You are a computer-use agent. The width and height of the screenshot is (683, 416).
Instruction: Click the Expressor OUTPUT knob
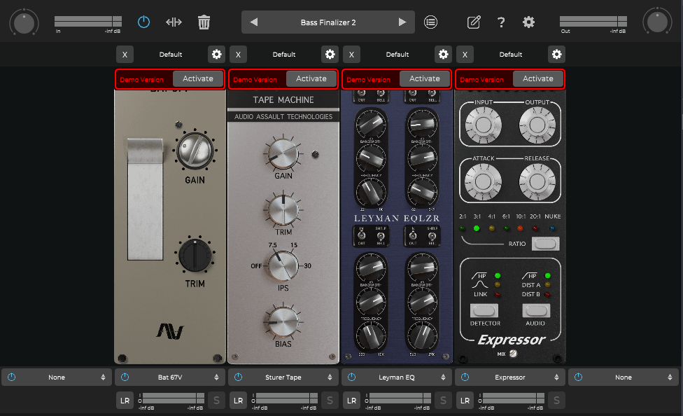point(537,125)
